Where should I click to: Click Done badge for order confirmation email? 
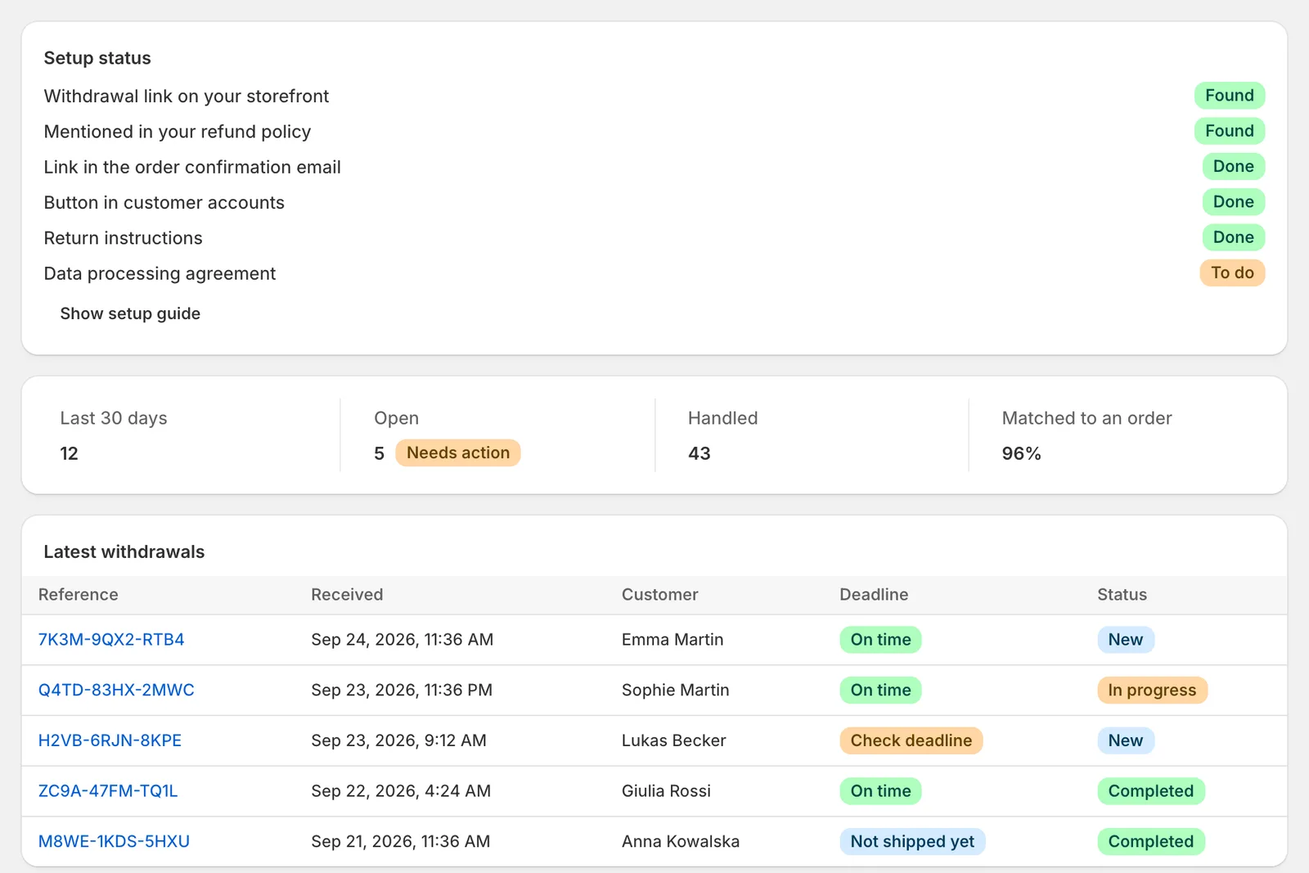(x=1234, y=166)
